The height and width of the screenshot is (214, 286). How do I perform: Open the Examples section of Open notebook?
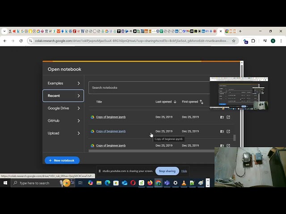(x=63, y=83)
